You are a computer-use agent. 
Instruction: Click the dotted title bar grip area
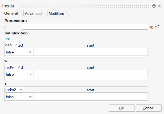tap(85, 6)
